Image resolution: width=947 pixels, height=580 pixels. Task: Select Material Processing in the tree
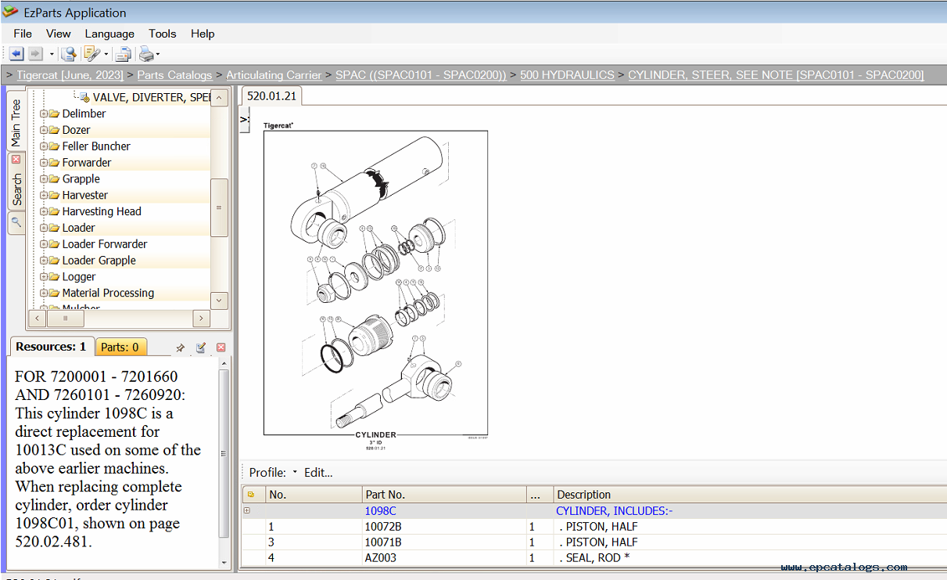(108, 294)
